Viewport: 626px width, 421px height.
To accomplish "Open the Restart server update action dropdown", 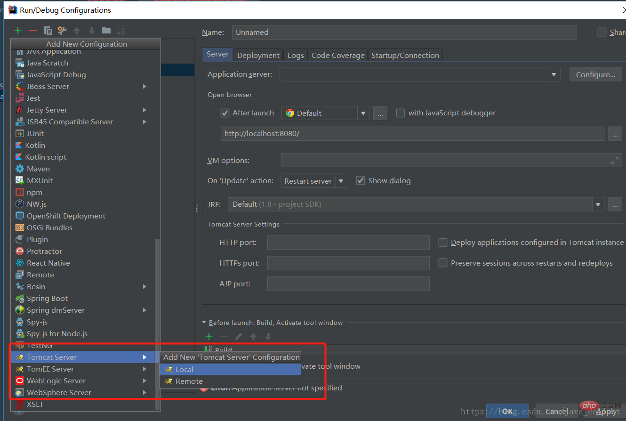I will tap(341, 181).
